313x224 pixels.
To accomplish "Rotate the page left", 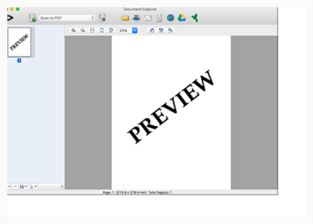I will pos(152,30).
